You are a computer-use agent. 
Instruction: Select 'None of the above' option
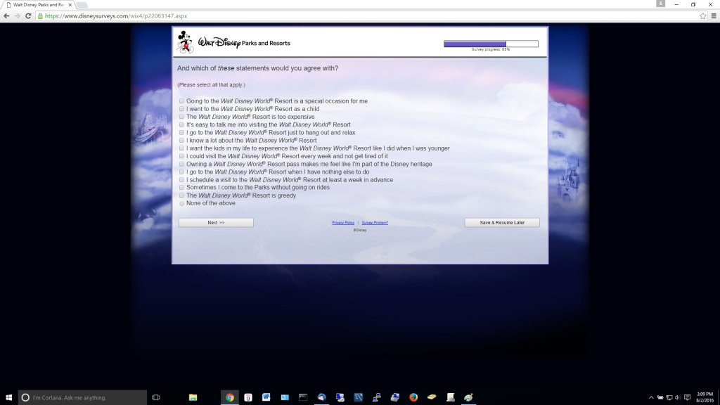(181, 203)
